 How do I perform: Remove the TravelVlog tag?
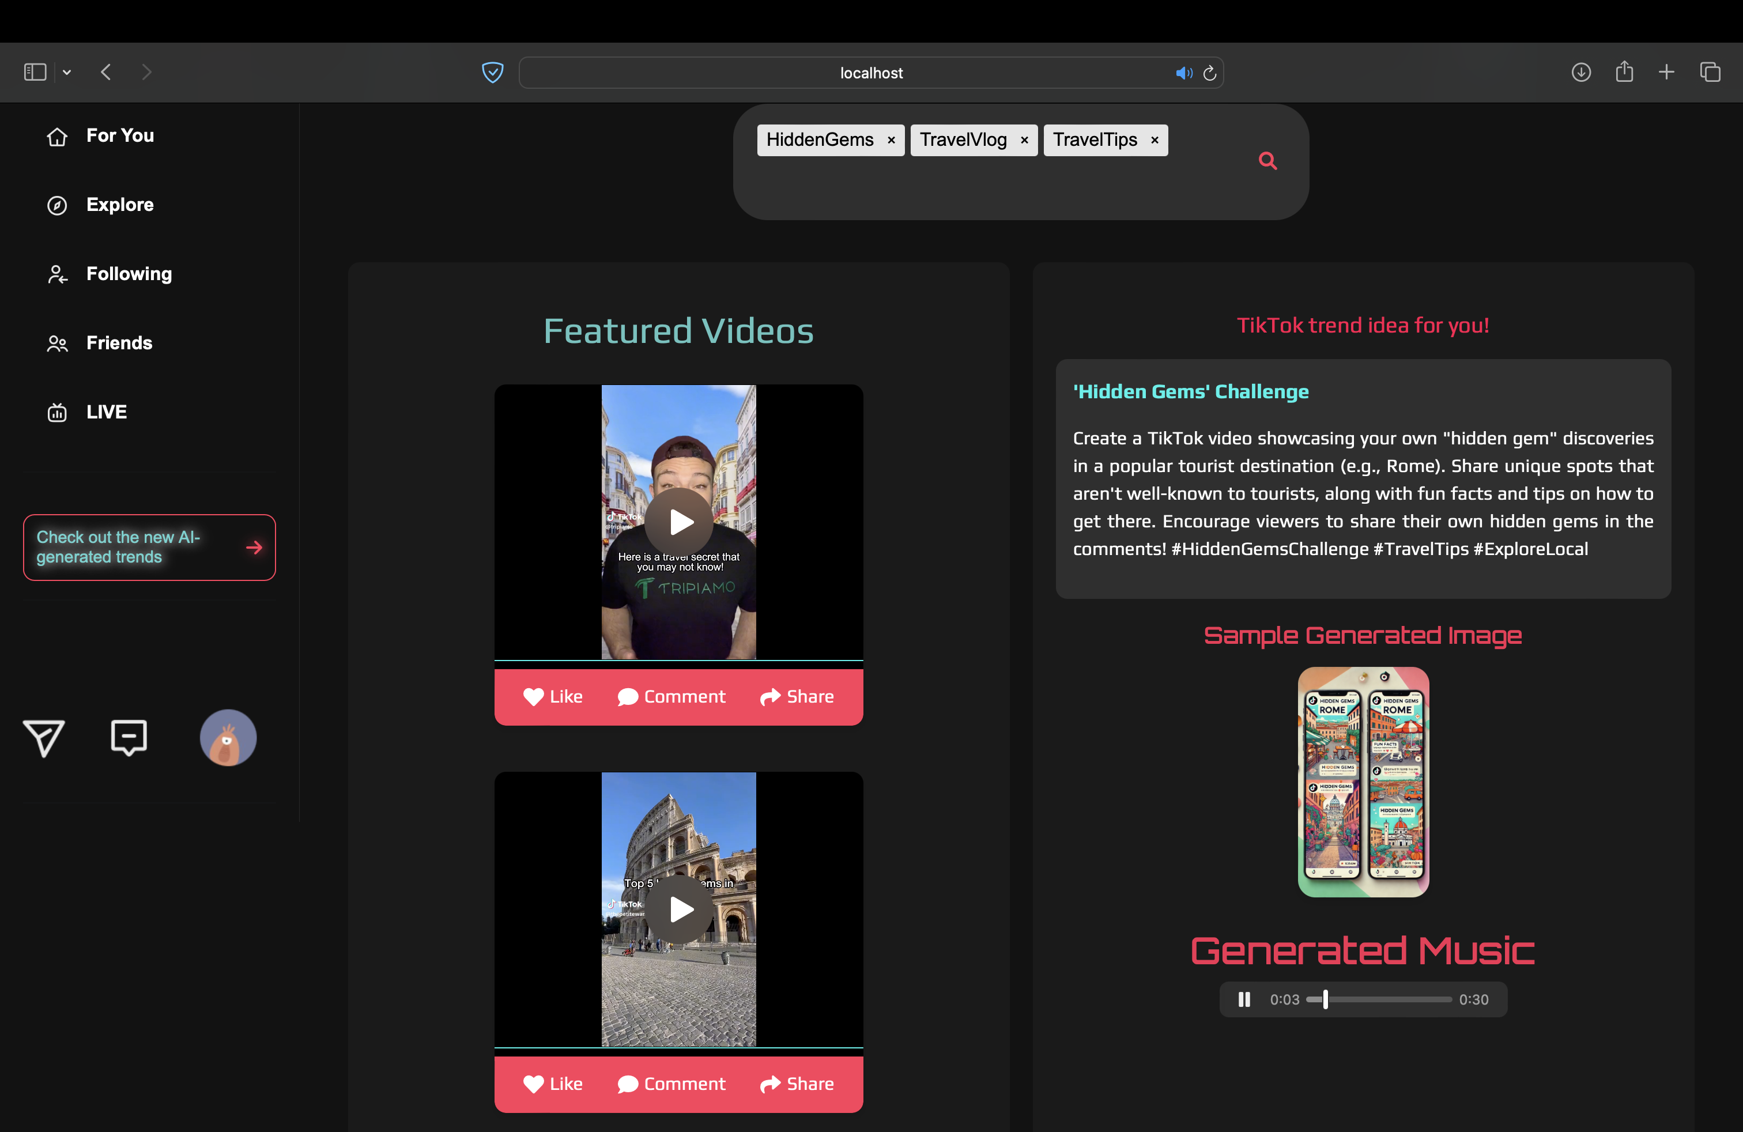[1025, 141]
